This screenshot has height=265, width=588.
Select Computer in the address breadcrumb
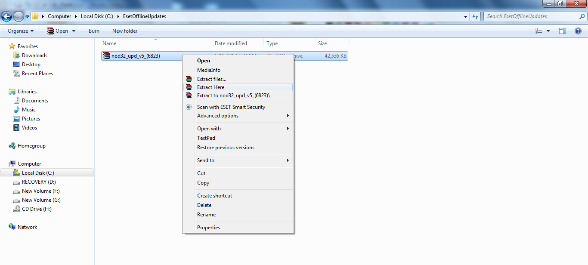59,16
